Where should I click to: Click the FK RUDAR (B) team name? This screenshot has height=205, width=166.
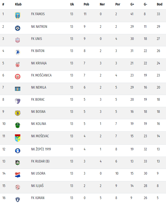coord(40,161)
